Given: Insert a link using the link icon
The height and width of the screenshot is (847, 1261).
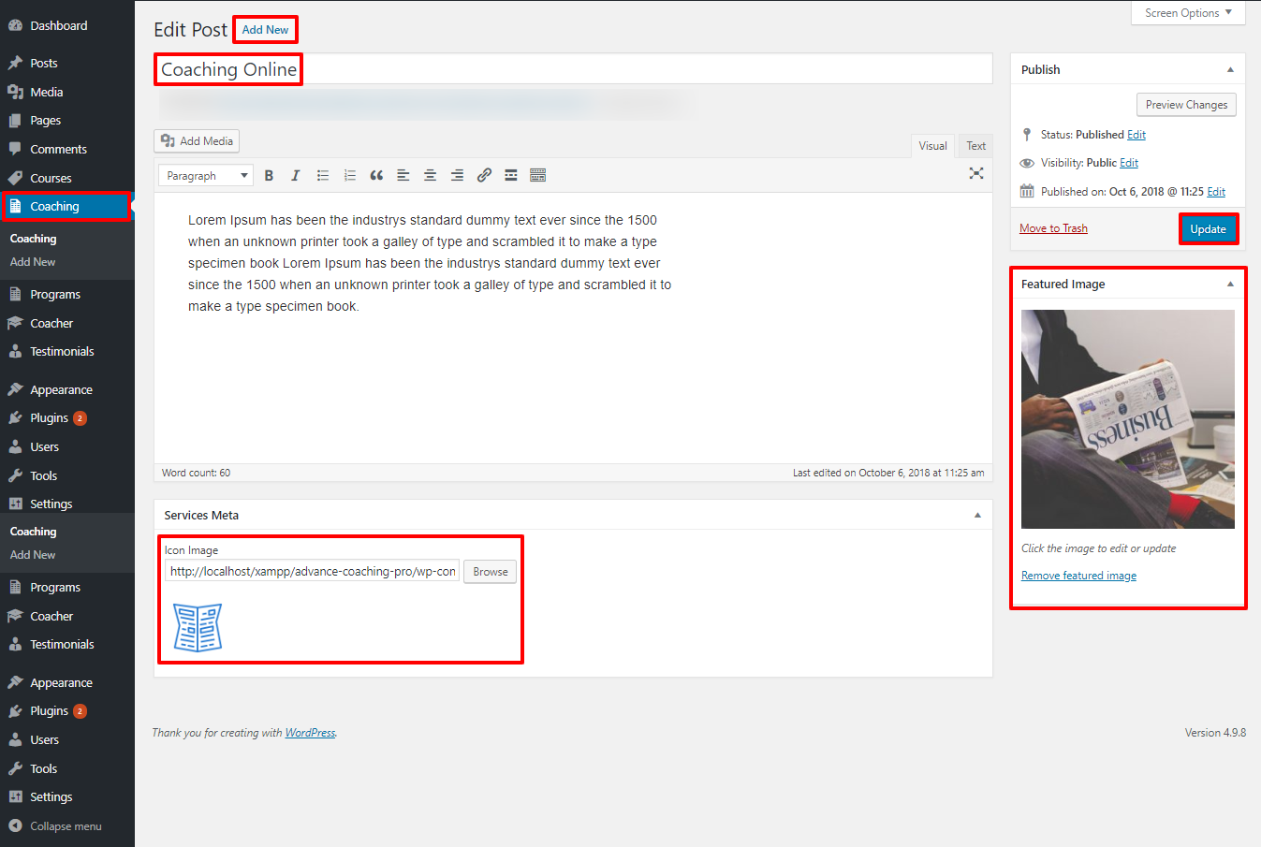Looking at the screenshot, I should coord(484,175).
